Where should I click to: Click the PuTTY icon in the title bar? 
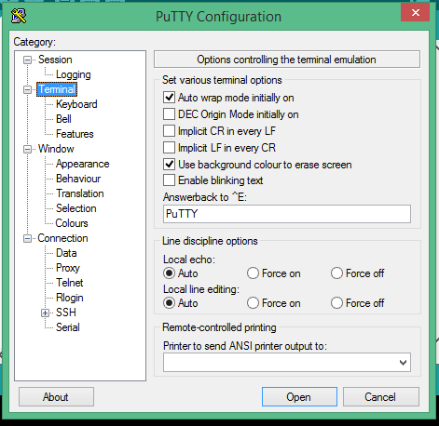19,17
